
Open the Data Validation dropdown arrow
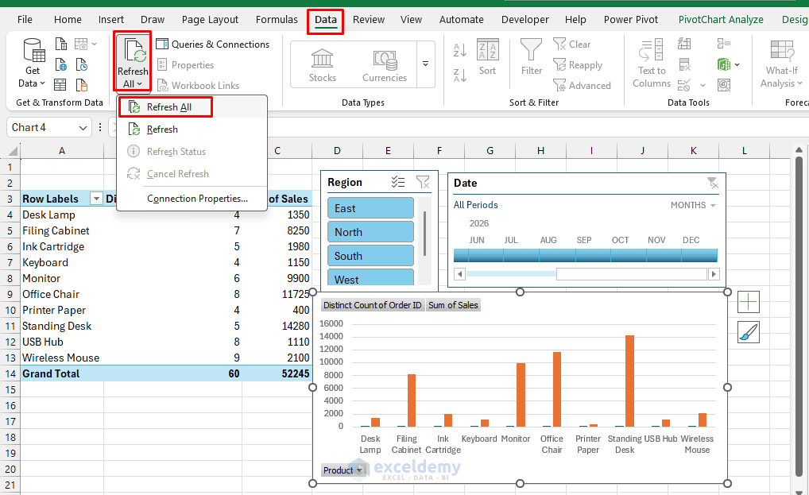coord(703,85)
